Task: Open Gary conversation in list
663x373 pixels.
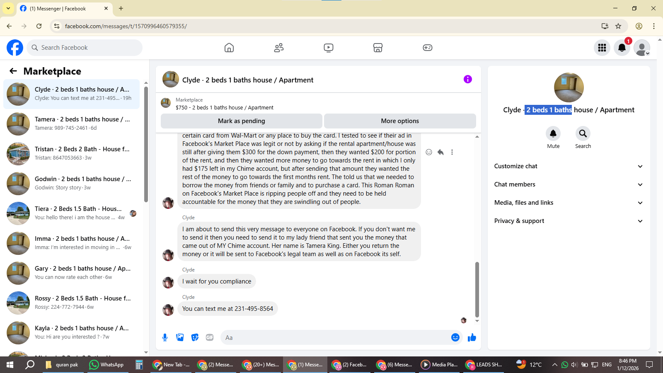Action: coord(72,273)
